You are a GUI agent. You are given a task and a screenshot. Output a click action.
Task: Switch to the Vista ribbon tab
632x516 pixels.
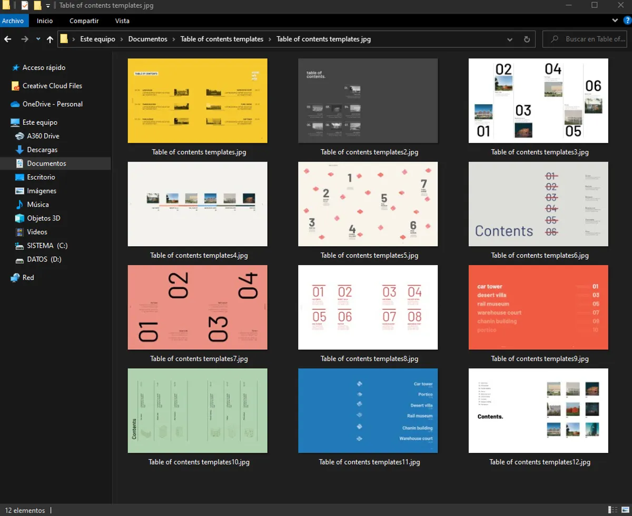pyautogui.click(x=122, y=21)
